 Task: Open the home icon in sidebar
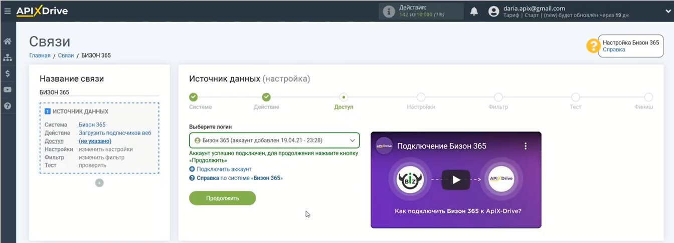click(8, 41)
